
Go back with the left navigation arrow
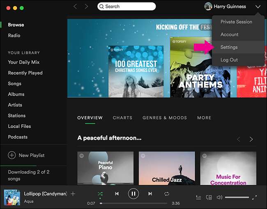click(x=75, y=7)
